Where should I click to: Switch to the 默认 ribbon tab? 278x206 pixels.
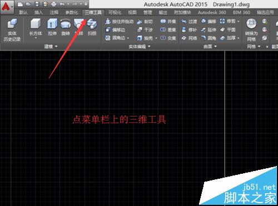click(23, 13)
